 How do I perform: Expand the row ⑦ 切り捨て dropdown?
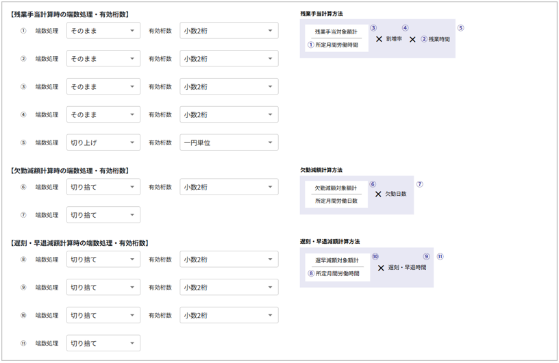pyautogui.click(x=103, y=215)
